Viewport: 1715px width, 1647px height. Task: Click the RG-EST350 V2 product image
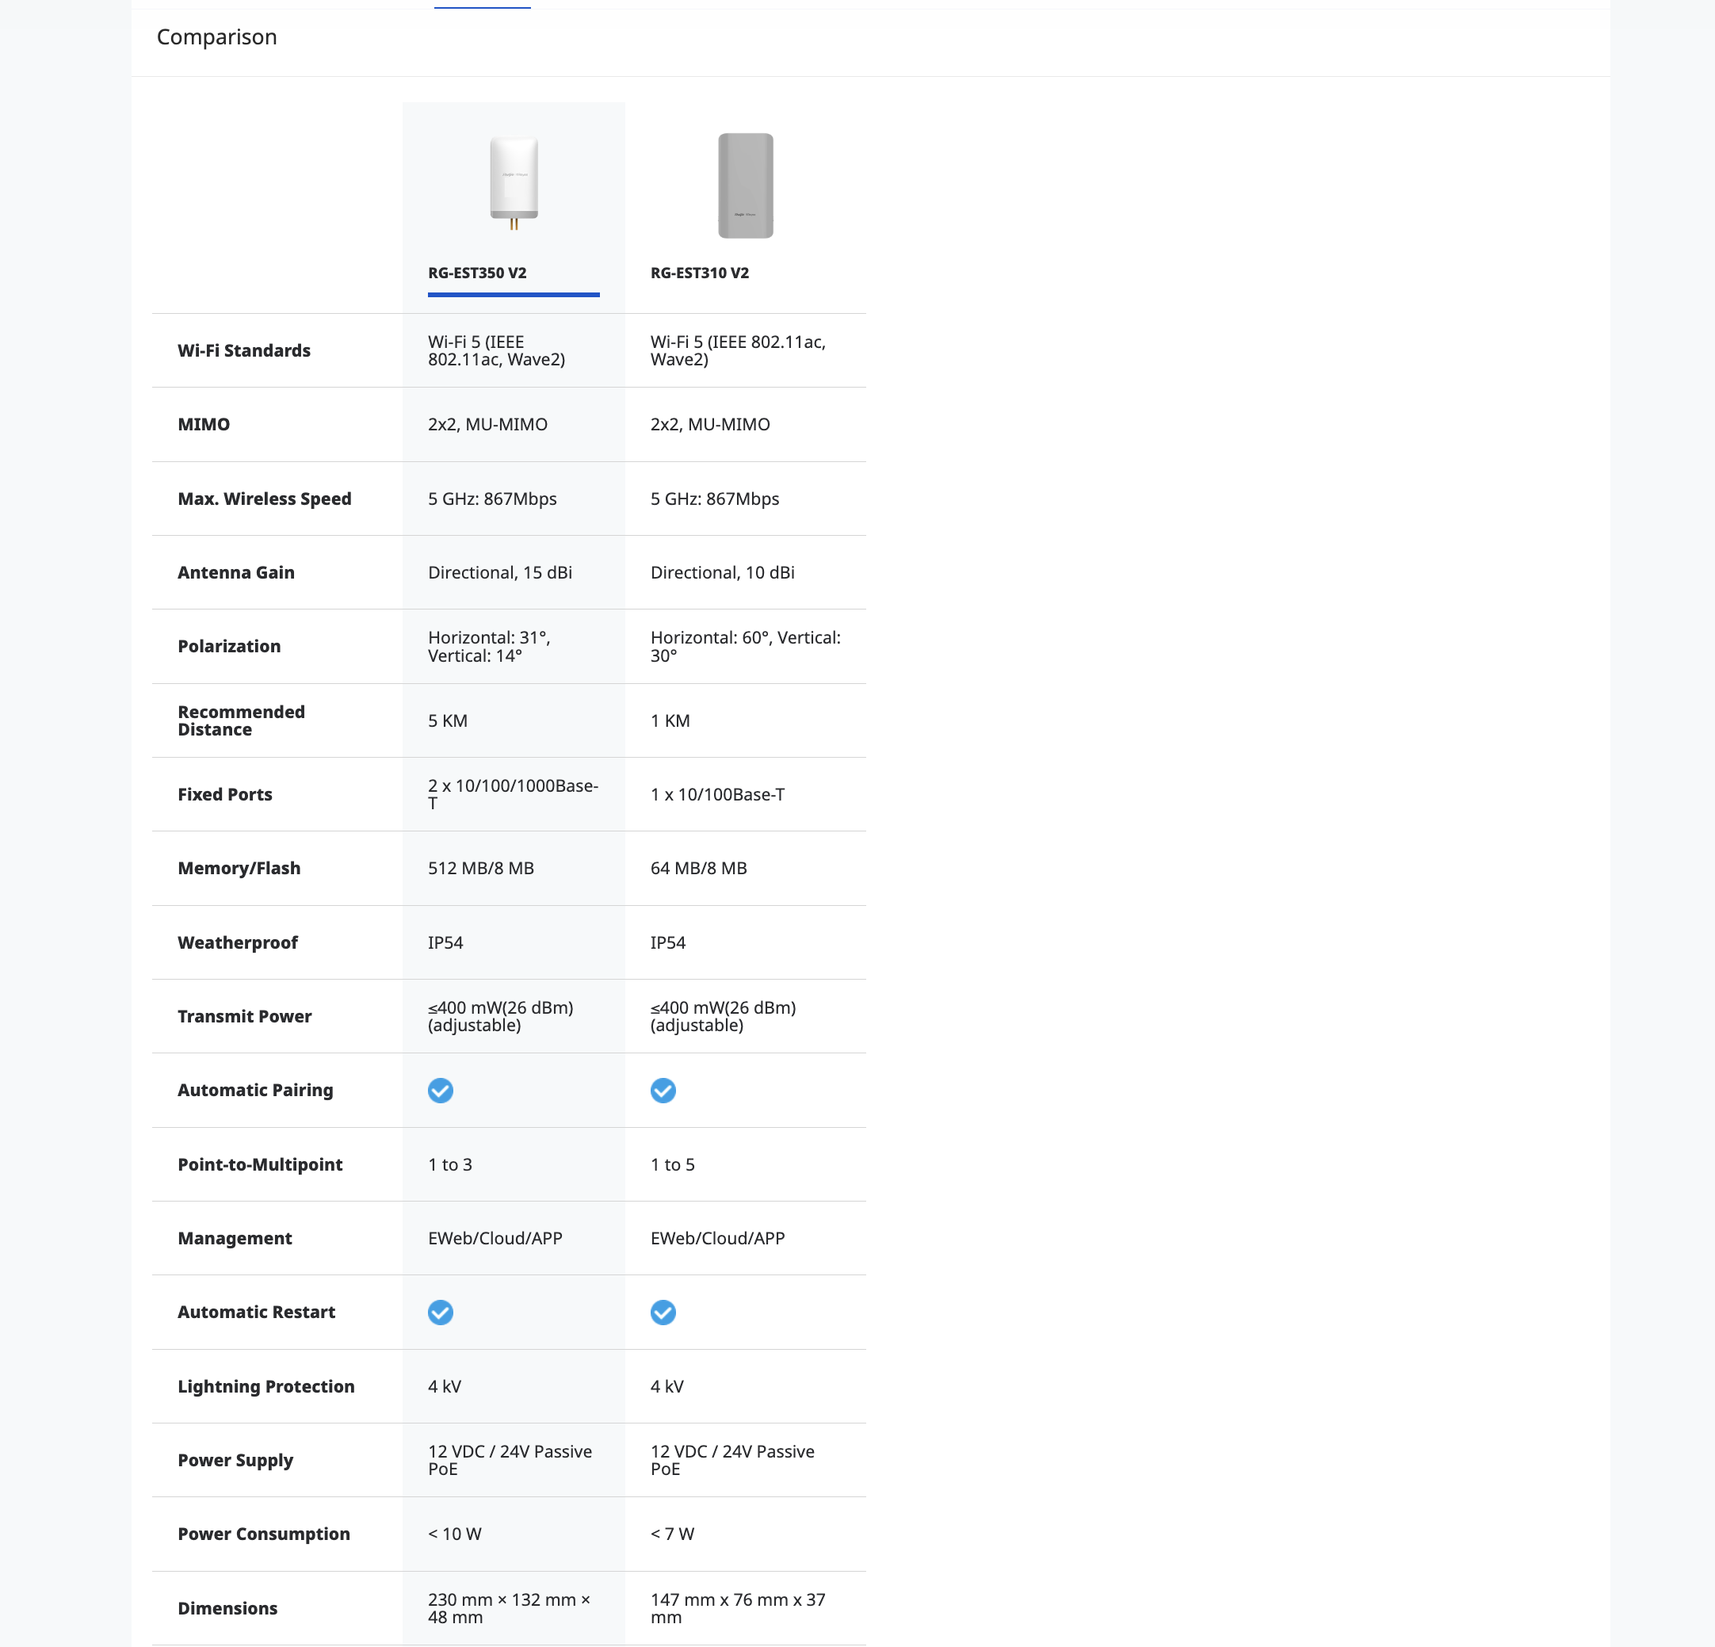click(x=514, y=184)
